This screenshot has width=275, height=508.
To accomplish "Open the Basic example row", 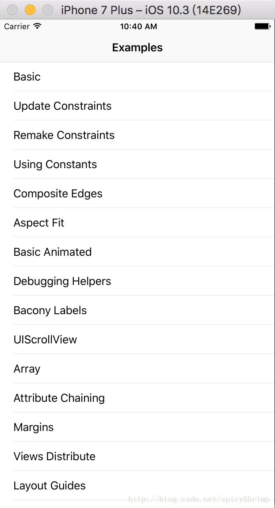I will point(27,77).
